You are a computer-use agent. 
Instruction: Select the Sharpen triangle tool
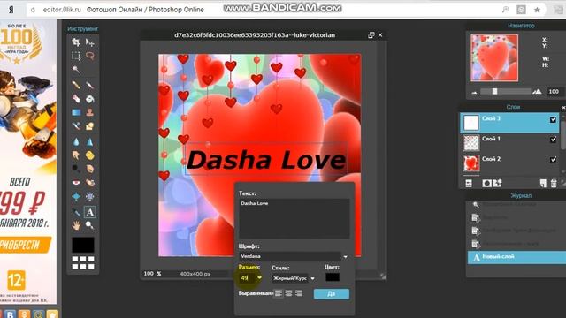90,141
